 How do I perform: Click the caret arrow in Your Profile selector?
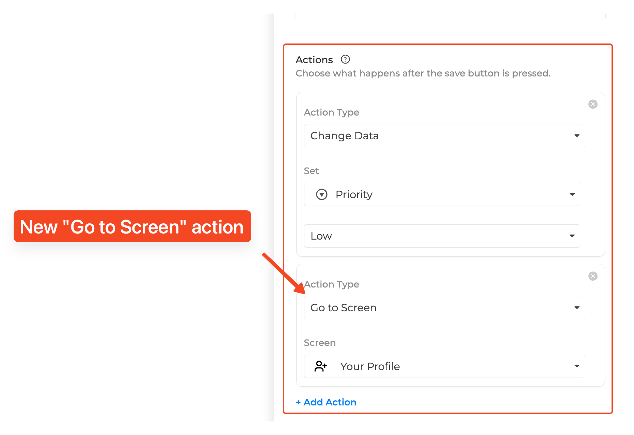[577, 366]
